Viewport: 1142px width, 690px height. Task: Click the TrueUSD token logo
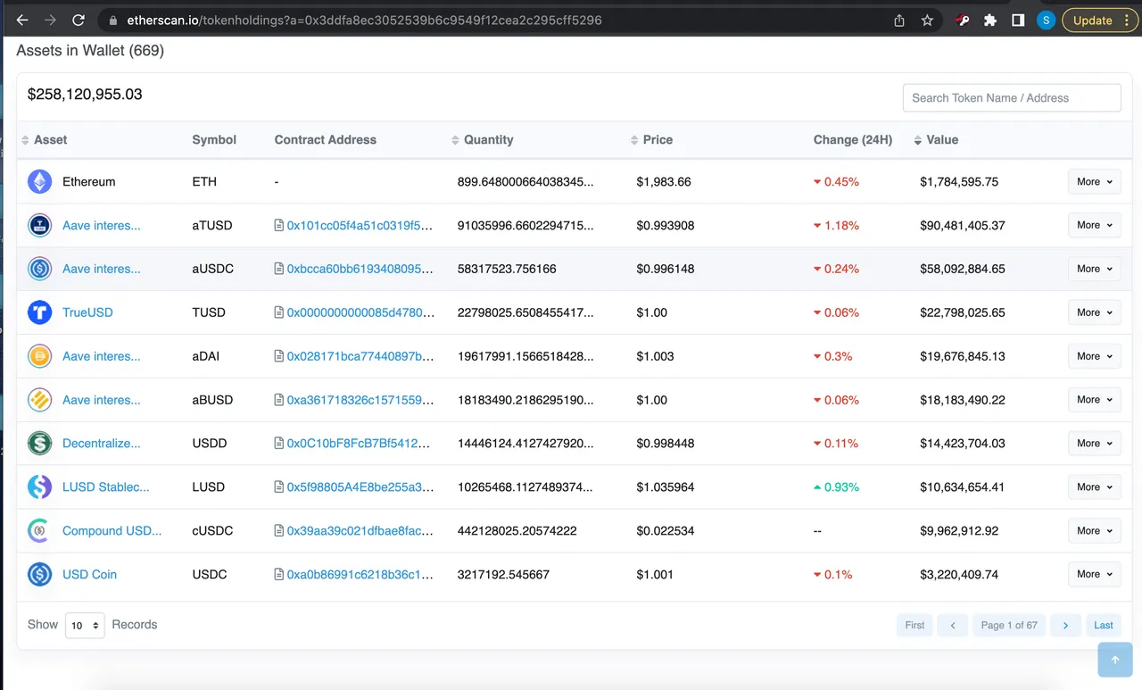(x=39, y=312)
